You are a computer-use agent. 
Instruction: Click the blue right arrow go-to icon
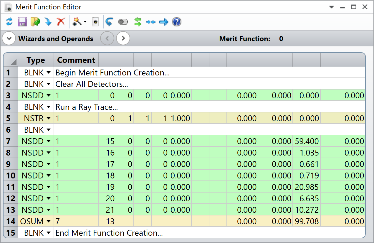[163, 22]
